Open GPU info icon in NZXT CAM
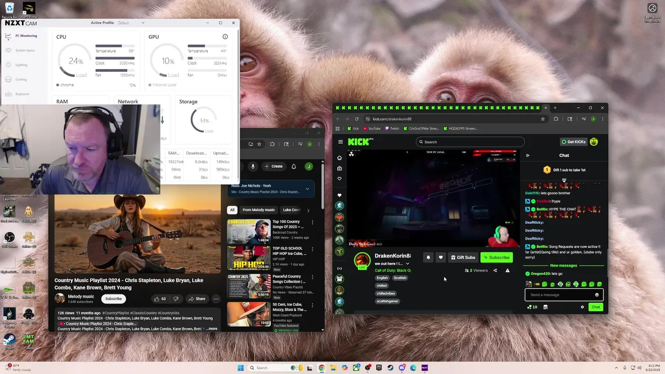This screenshot has height=374, width=665. tap(225, 37)
